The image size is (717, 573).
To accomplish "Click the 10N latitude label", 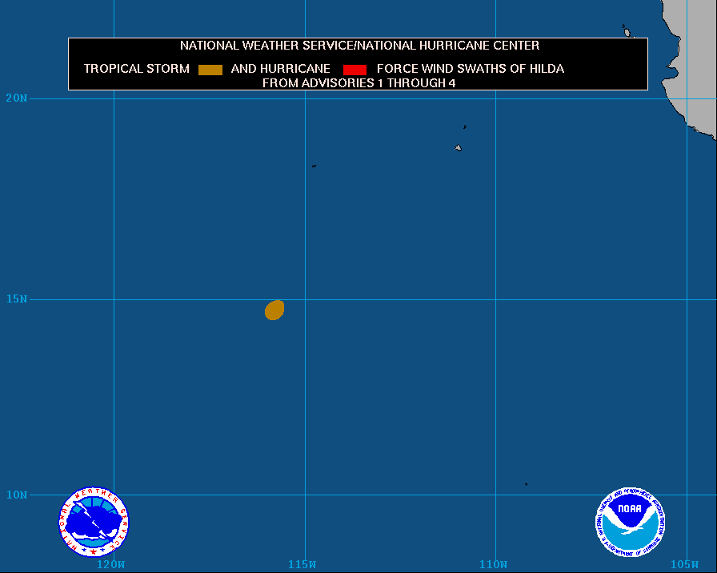I will (x=17, y=495).
